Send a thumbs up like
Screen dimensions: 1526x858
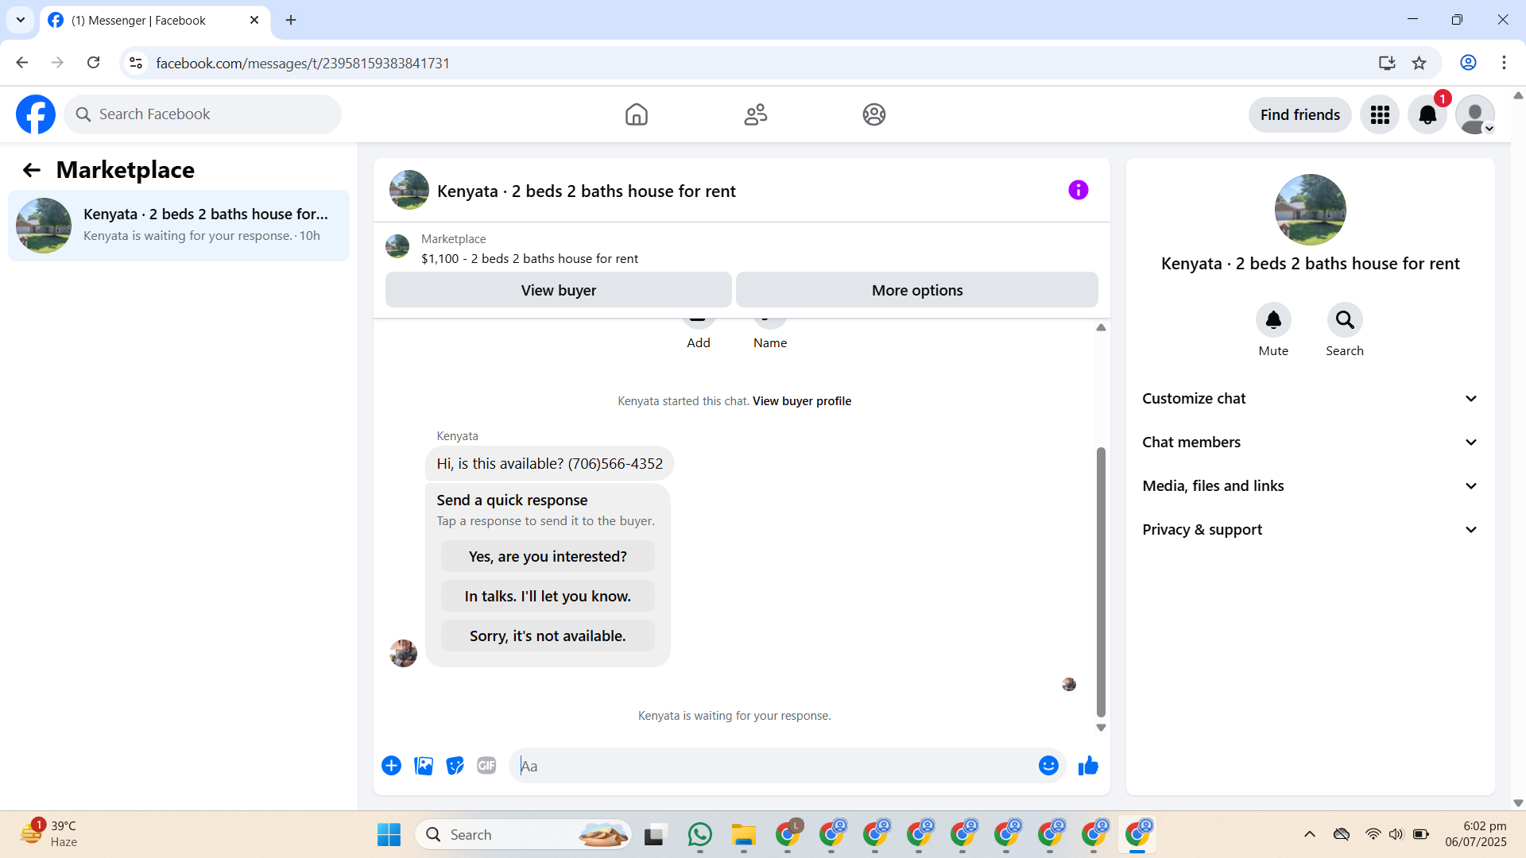[1088, 766]
